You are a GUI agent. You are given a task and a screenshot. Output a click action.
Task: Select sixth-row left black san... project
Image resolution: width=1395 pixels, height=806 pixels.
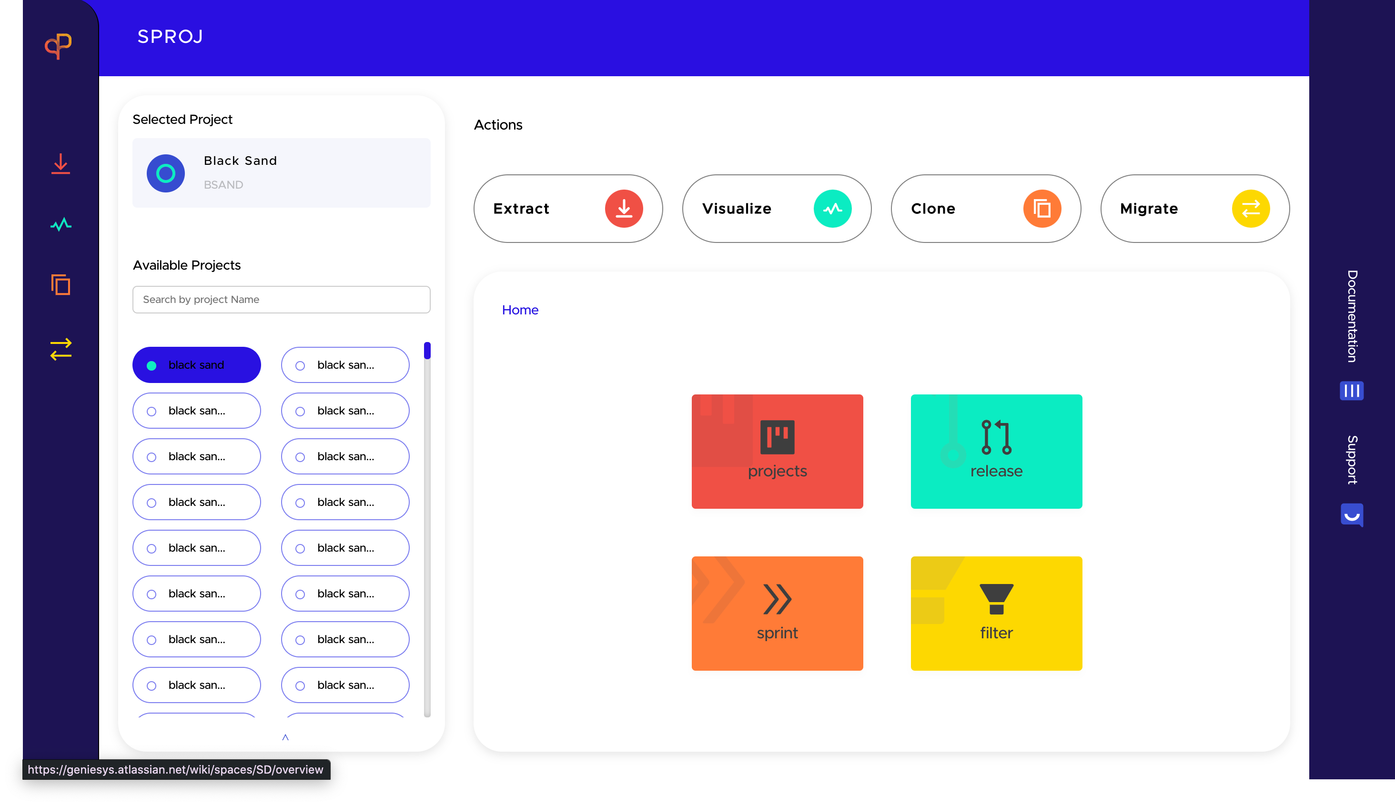[196, 594]
